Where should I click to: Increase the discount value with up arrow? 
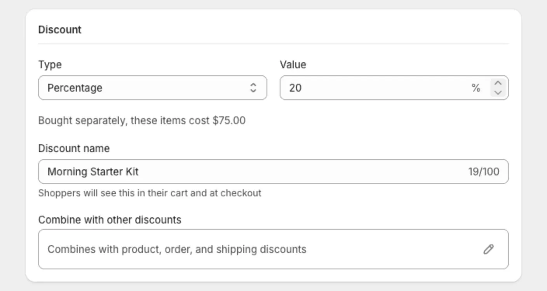coord(498,83)
